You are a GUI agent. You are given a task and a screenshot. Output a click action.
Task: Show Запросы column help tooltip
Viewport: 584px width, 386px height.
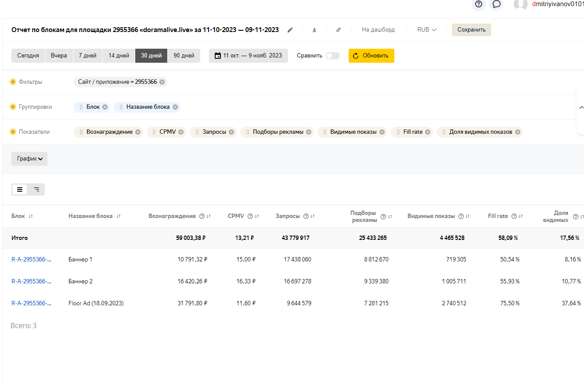pos(306,216)
